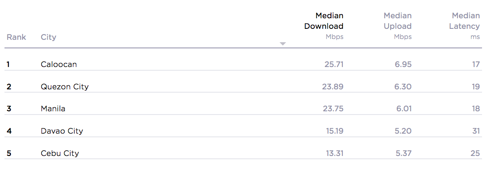The height and width of the screenshot is (171, 491).
Task: Click the sort arrow beside Median Download
Action: 283,44
